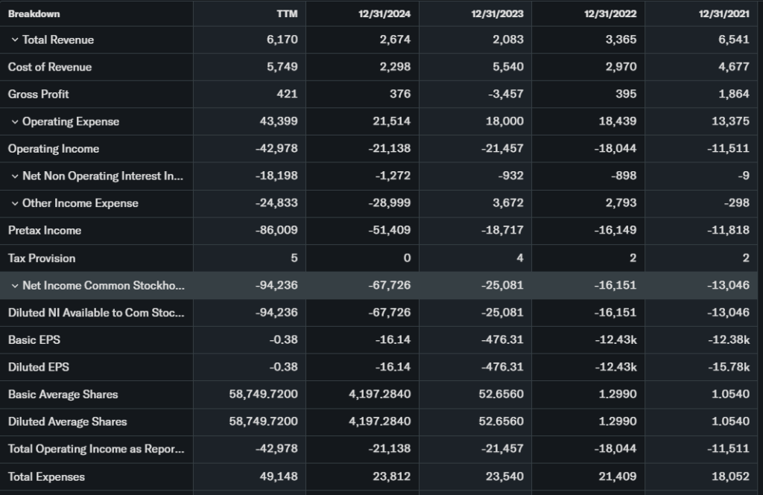This screenshot has width=763, height=495.
Task: Click the 12/31/2021 column header
Action: click(725, 13)
